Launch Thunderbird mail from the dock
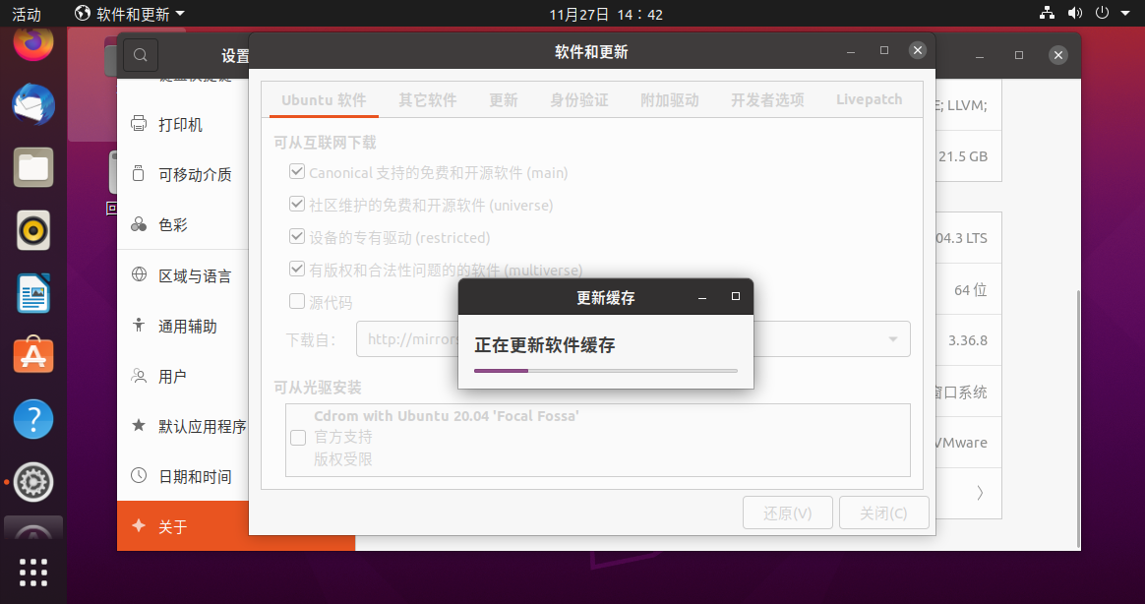The width and height of the screenshot is (1145, 604). pos(33,104)
